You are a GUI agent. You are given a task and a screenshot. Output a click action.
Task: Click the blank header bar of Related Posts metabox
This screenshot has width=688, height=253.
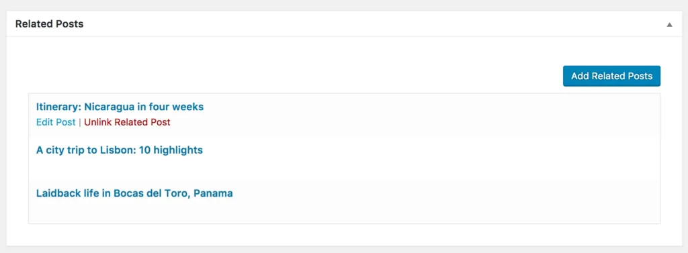coord(373,24)
